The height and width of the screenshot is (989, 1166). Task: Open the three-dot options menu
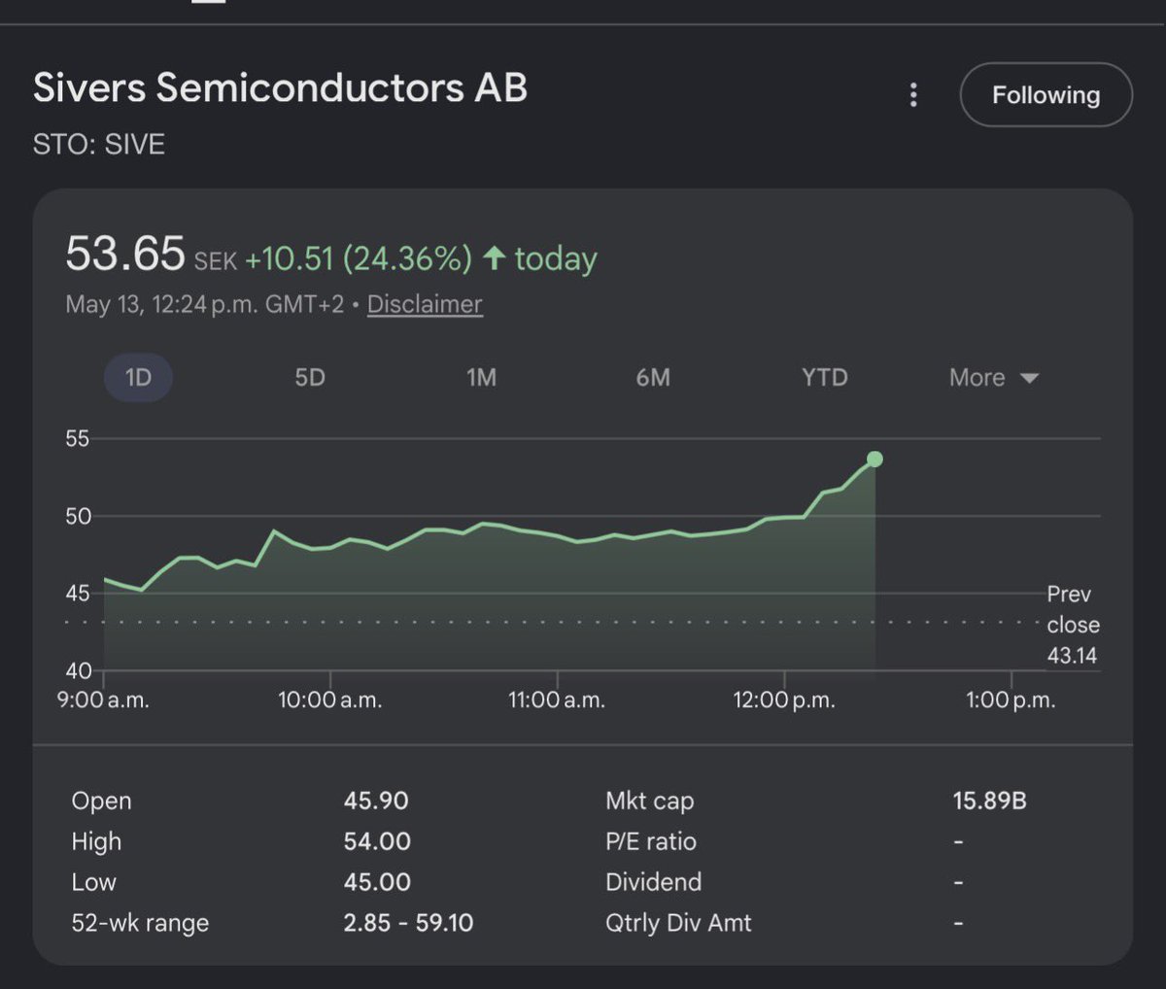913,95
